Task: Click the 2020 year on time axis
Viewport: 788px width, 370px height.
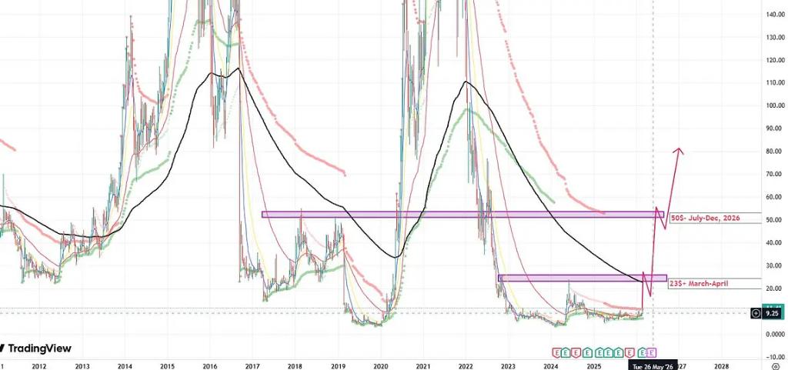Action: (x=380, y=366)
